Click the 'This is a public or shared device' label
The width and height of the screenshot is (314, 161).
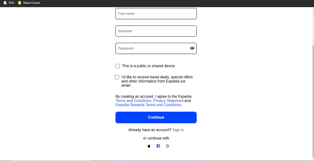tap(149, 66)
